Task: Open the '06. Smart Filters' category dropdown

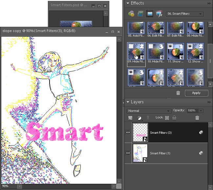Action: (x=184, y=14)
